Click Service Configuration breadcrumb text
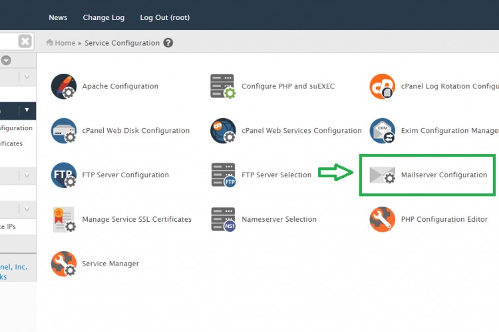The image size is (499, 332). coord(122,43)
